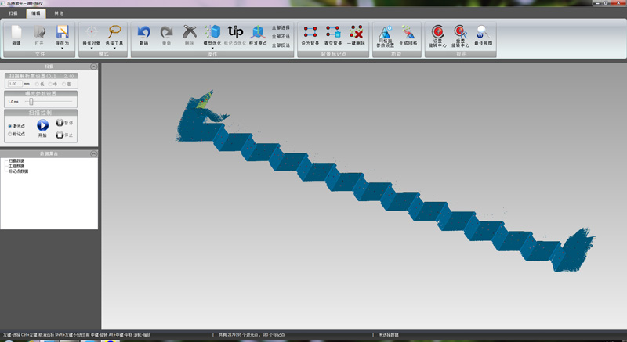Click the 全部选择 select all button
627x342 pixels.
point(281,27)
